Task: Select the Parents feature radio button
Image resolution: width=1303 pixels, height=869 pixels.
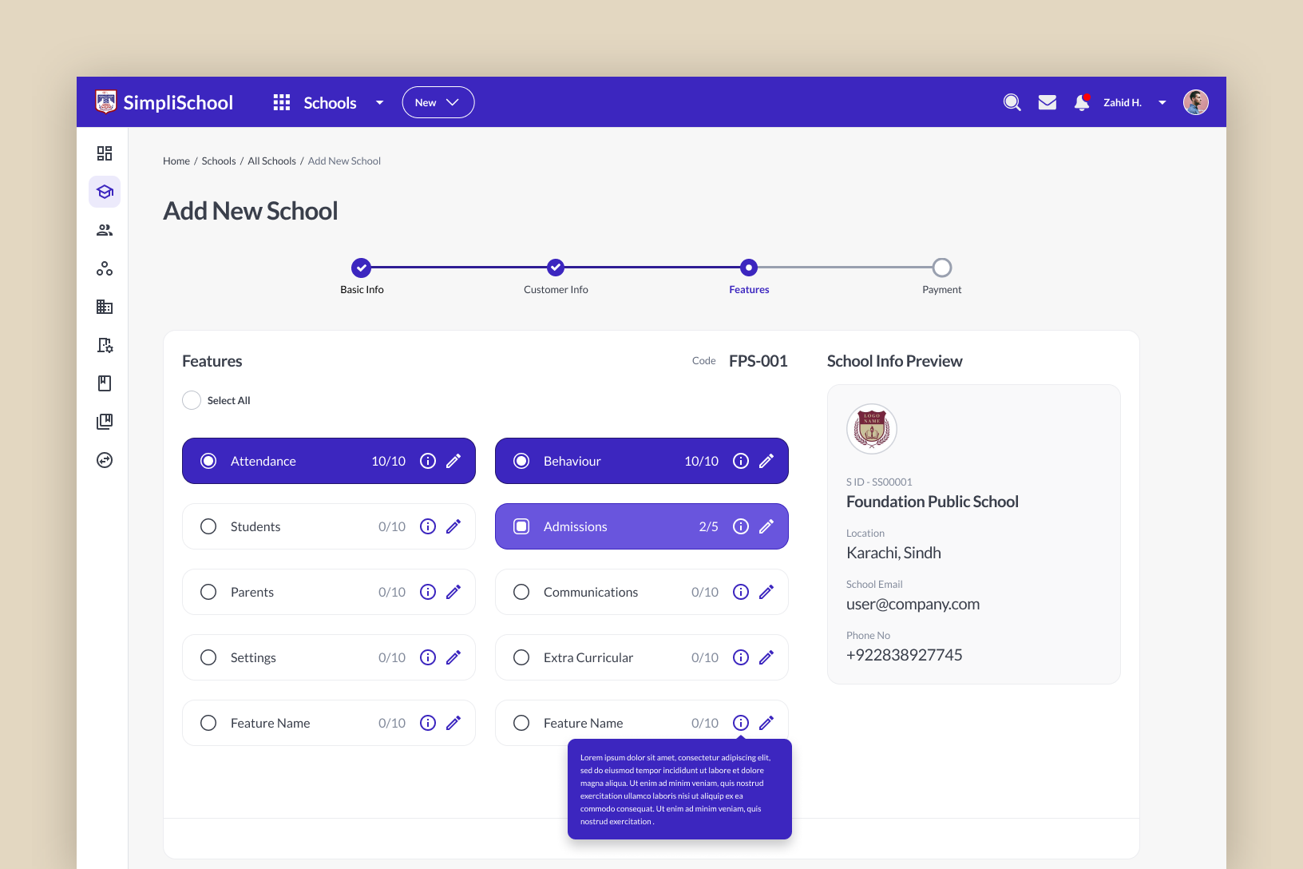Action: 208,592
